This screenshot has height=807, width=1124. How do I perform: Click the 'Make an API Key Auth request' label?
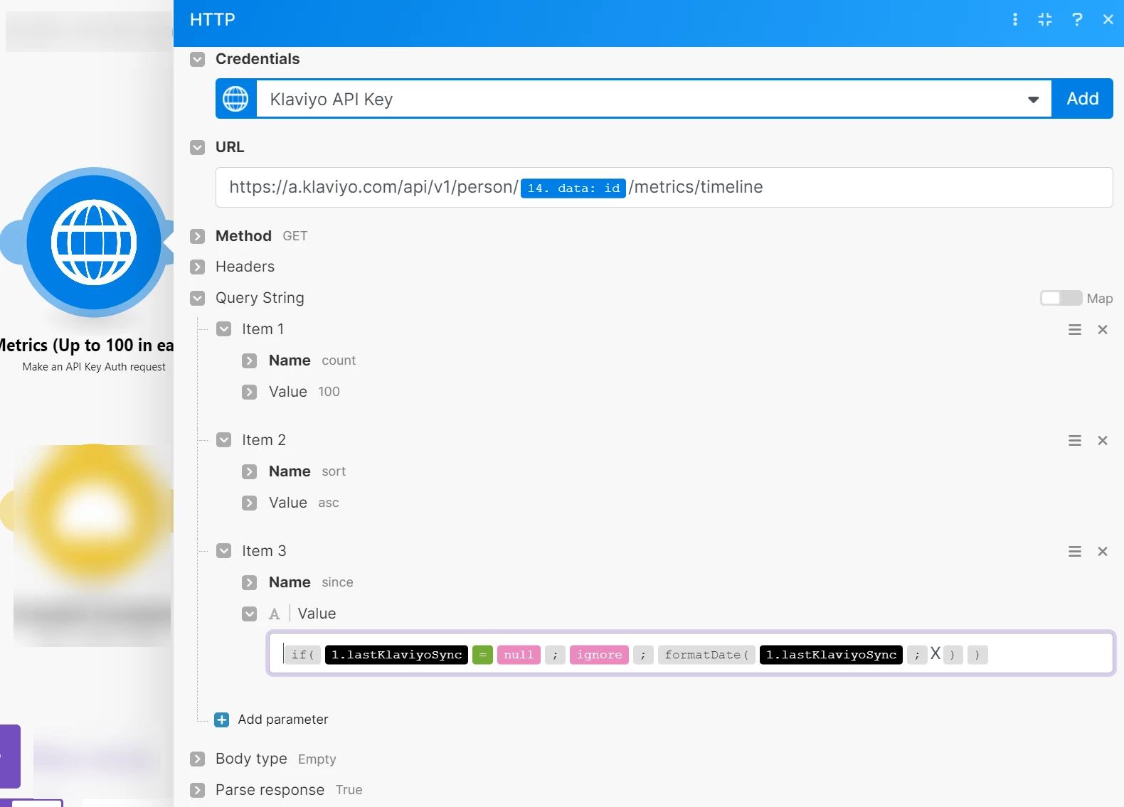94,367
